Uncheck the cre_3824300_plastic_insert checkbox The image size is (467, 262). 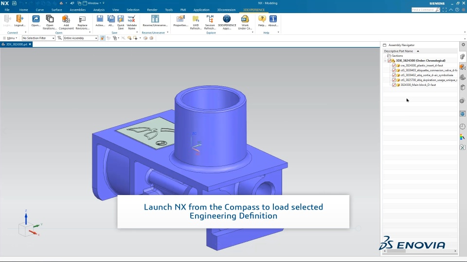coord(394,65)
